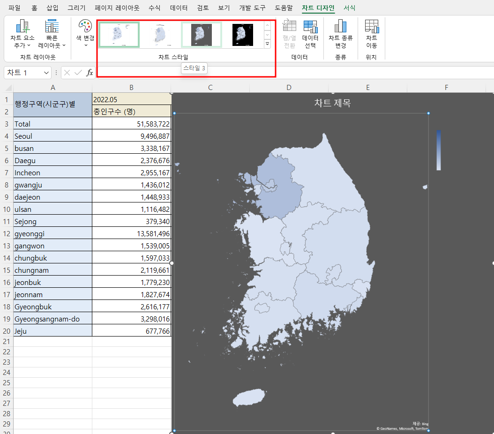Viewport: 494px width, 434px height.
Task: Click cell containing Incheon
Action: (x=53, y=173)
